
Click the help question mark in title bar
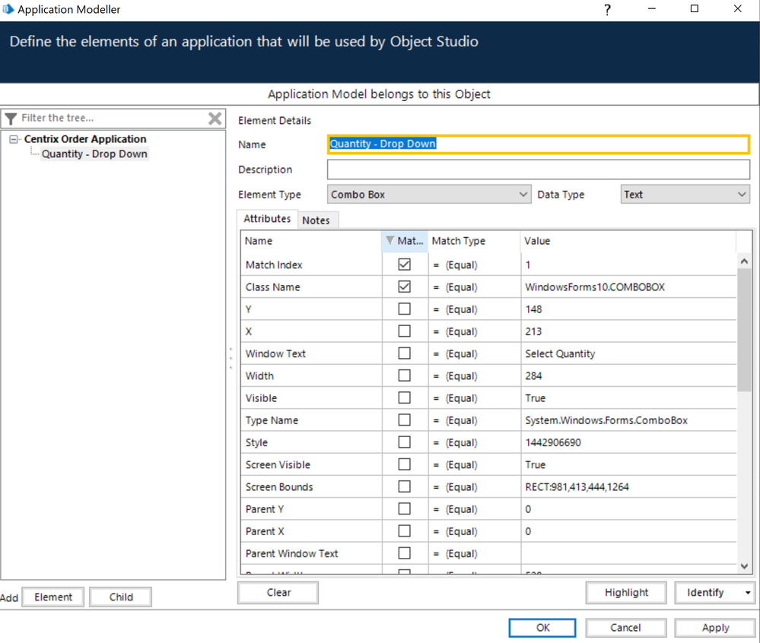click(x=607, y=10)
